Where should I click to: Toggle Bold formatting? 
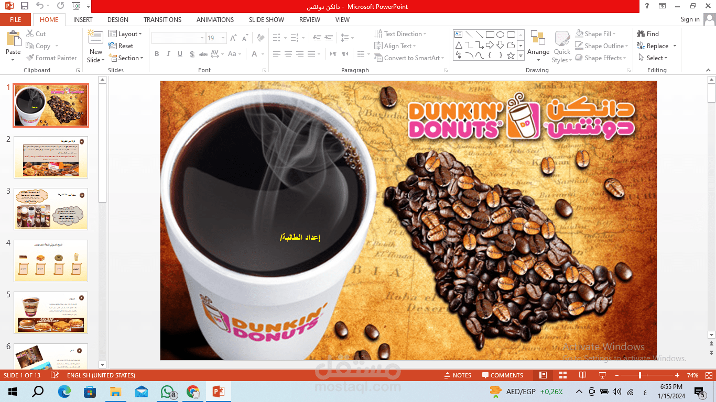coord(157,54)
